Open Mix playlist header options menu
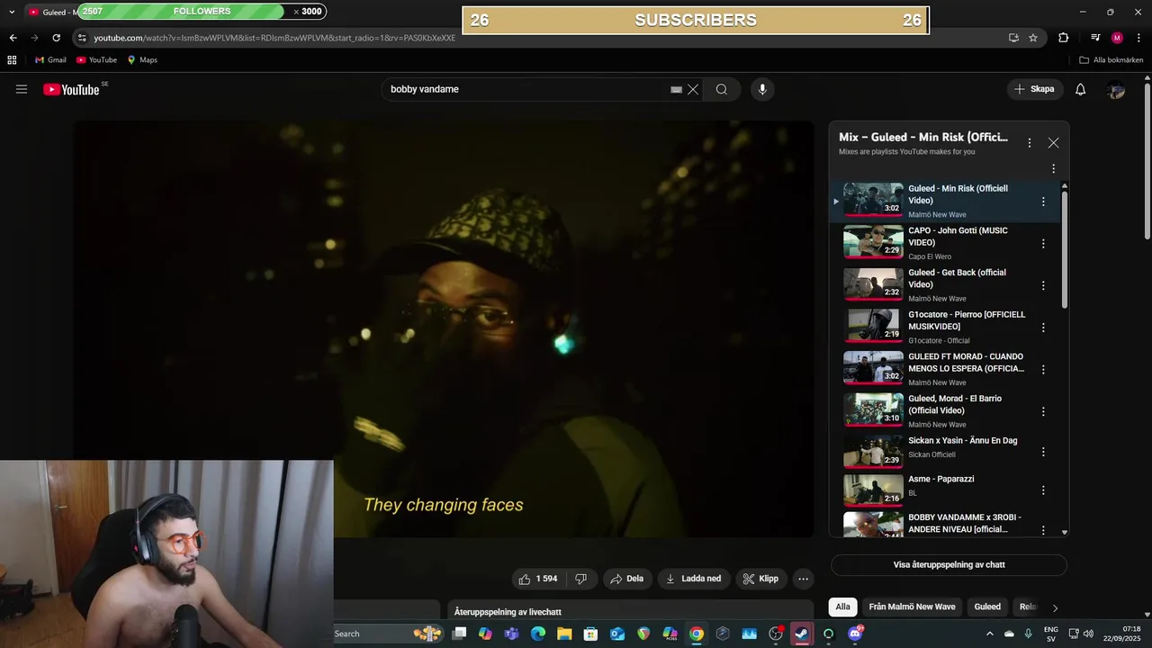Screen dimensions: 1152x648 pos(1030,143)
